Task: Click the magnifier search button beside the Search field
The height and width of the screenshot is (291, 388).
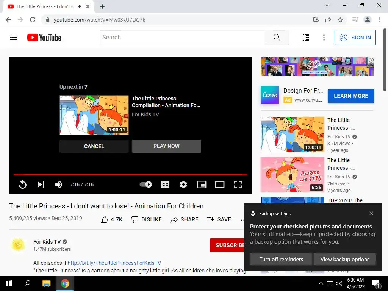Action: pyautogui.click(x=277, y=38)
